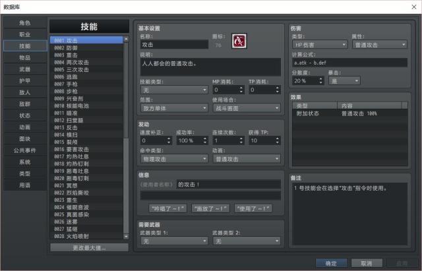This screenshot has width=422, height=271.
Task: Open the 范围 dropdown 敌方单体
Action: point(174,108)
